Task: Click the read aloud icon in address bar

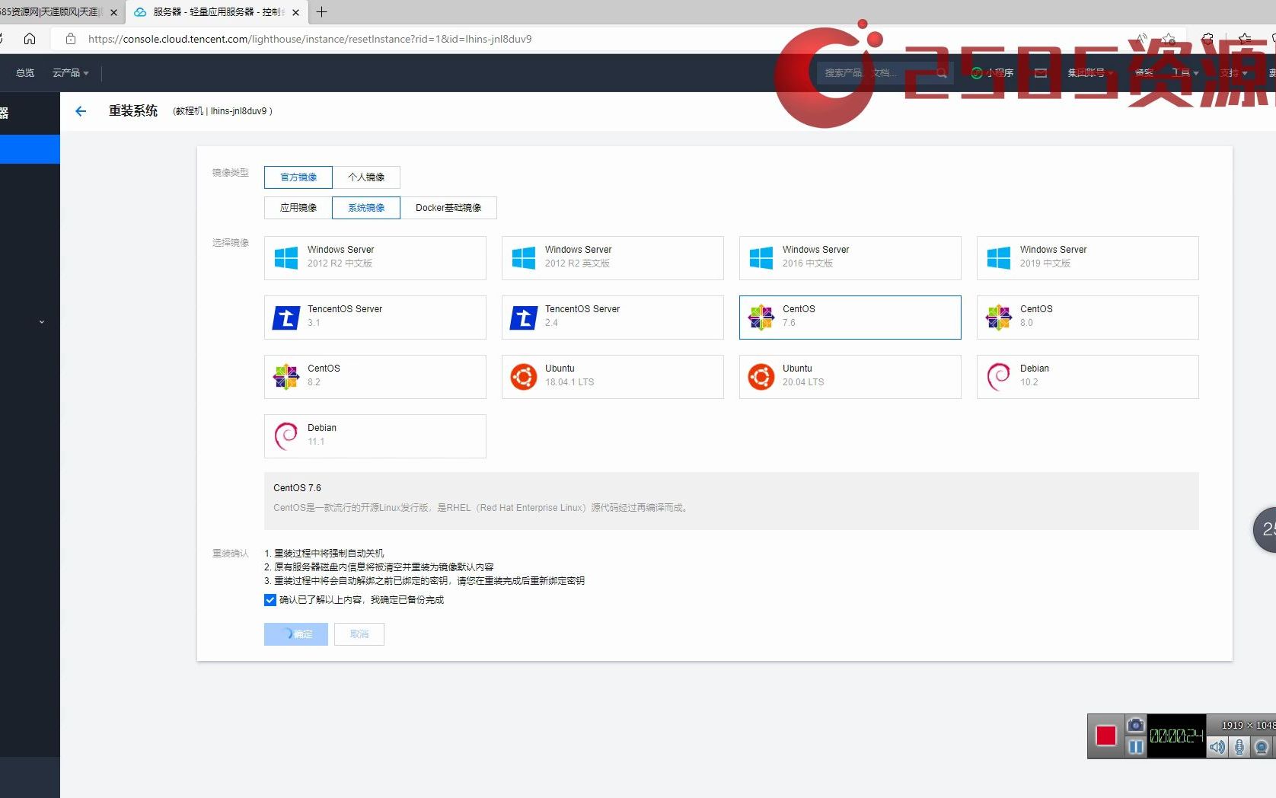Action: (x=1141, y=39)
